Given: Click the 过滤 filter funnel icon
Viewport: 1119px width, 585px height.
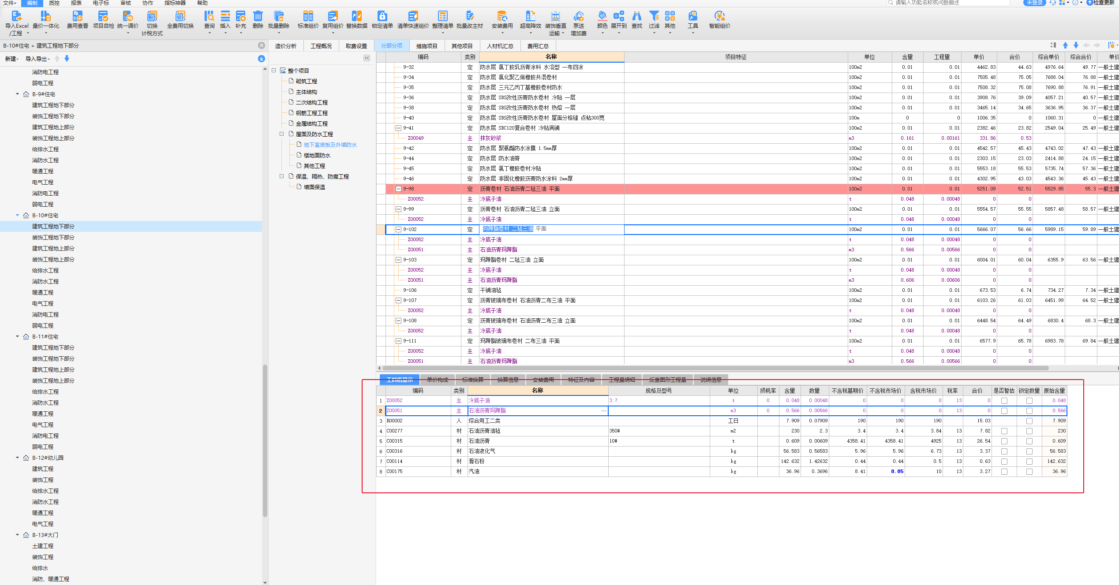Looking at the screenshot, I should point(654,16).
